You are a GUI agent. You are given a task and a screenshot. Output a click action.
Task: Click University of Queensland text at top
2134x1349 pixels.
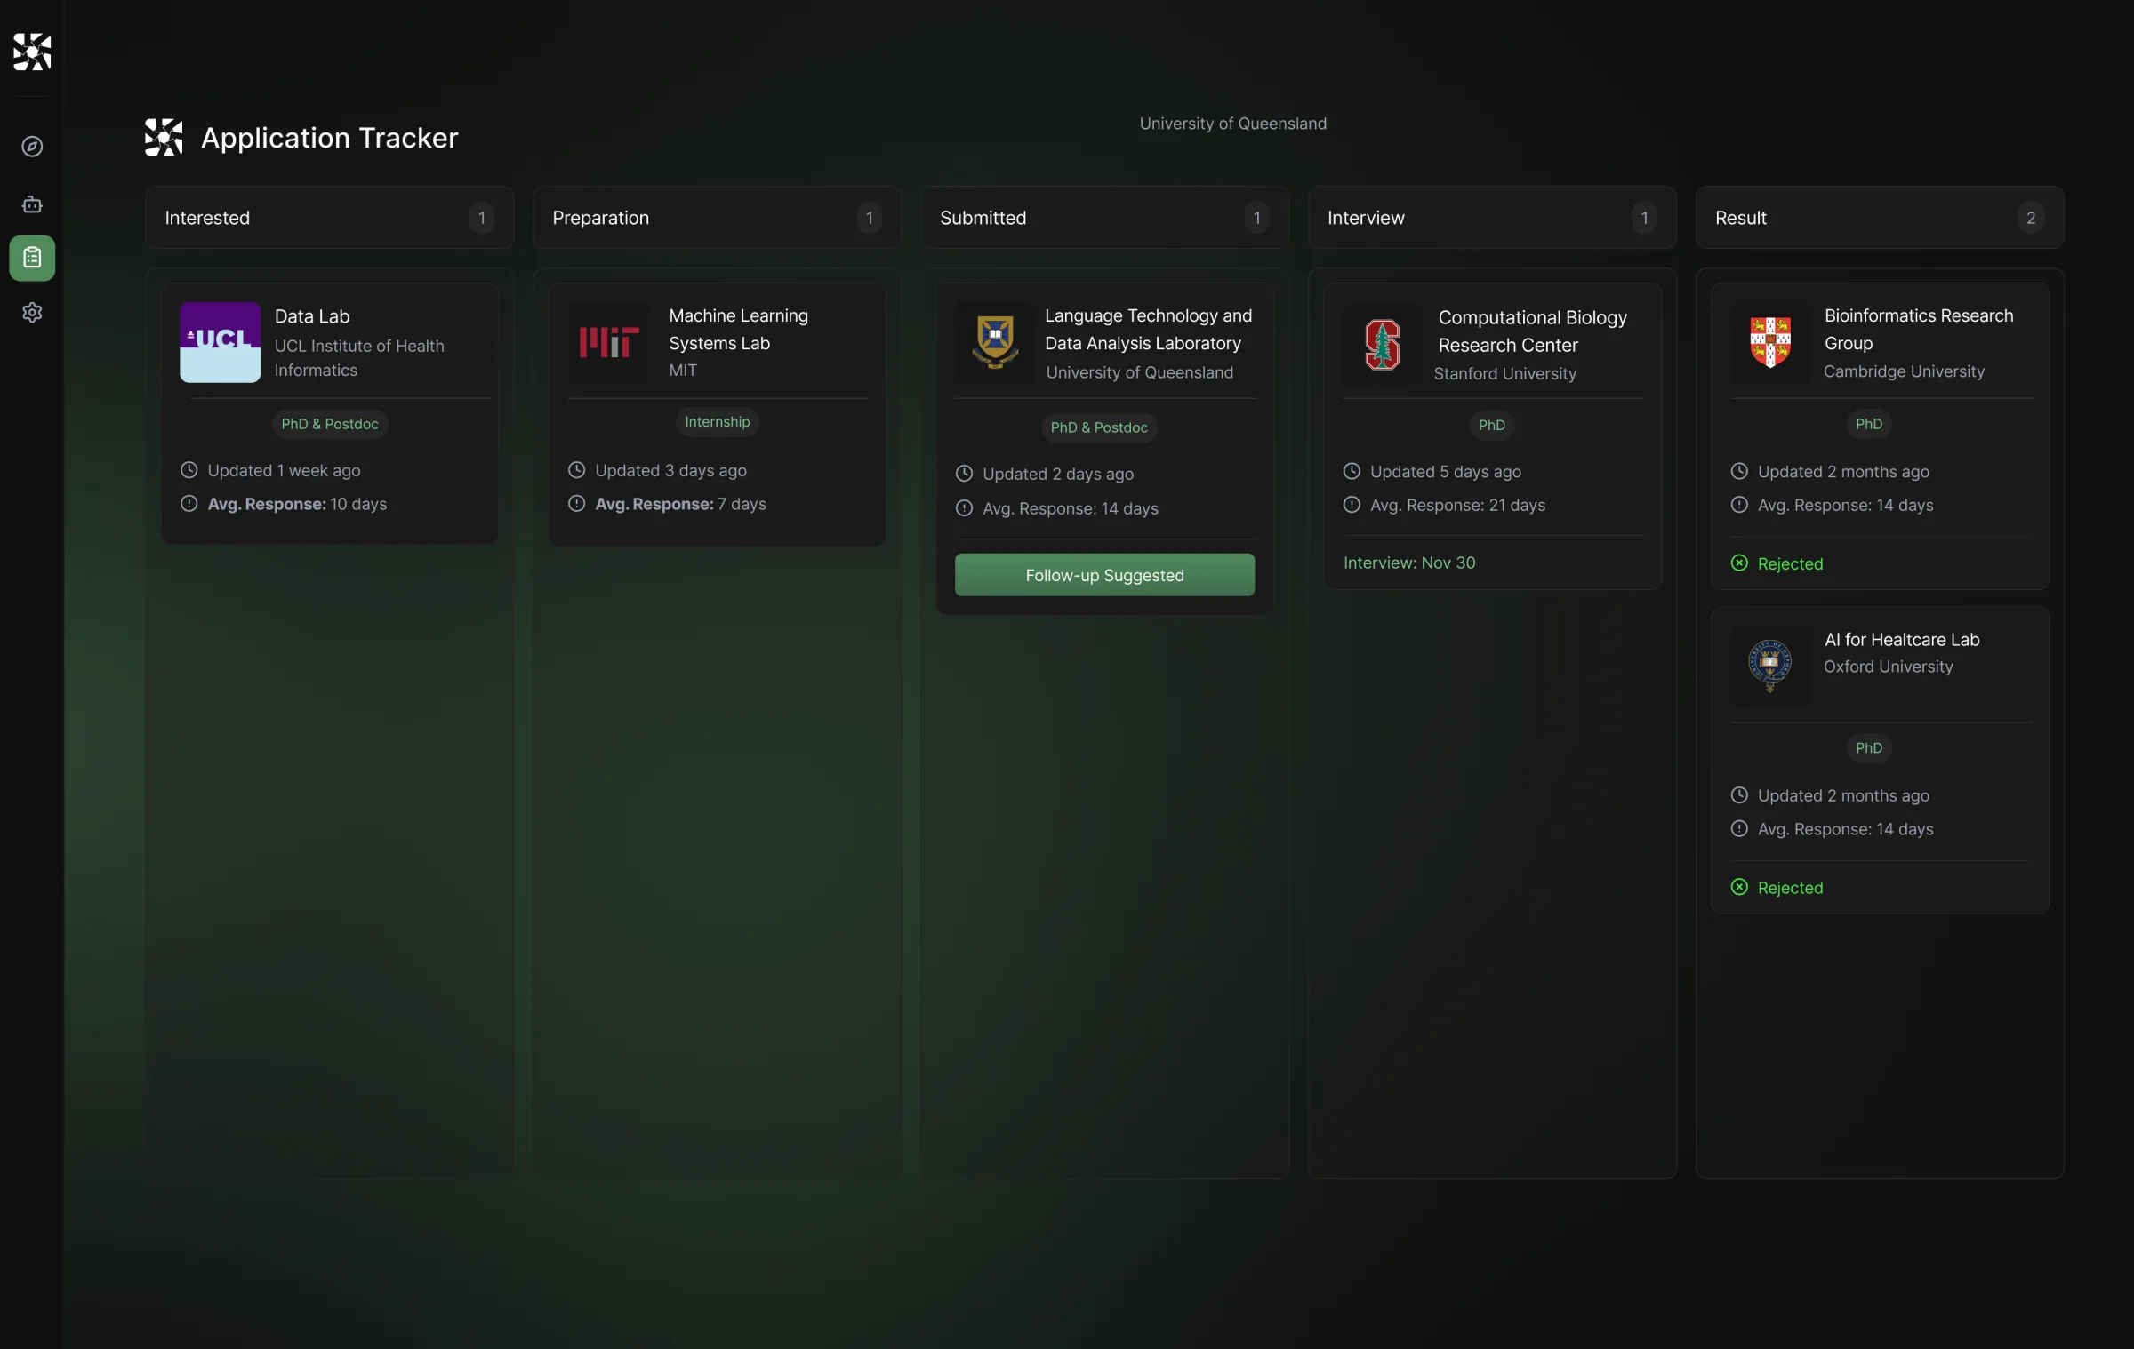coord(1232,124)
